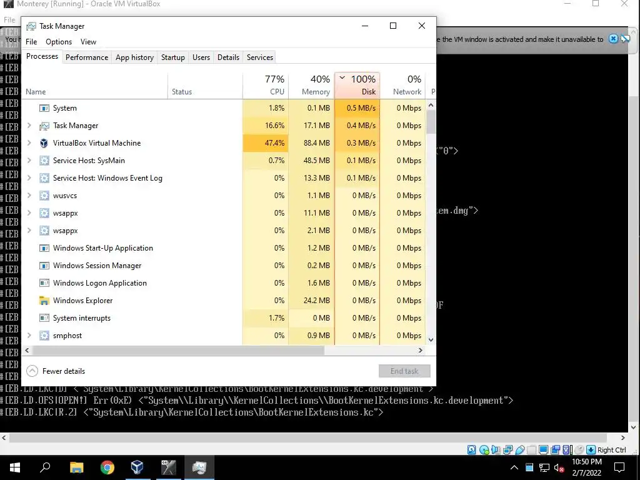Sort processes by Memory column header
The height and width of the screenshot is (480, 640).
tap(311, 85)
